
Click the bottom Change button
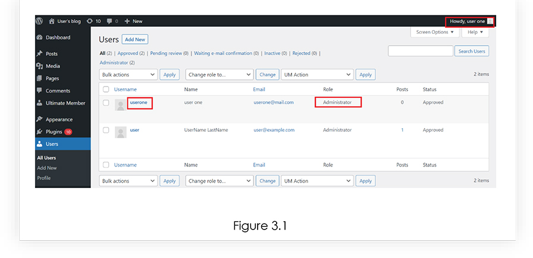coord(268,181)
